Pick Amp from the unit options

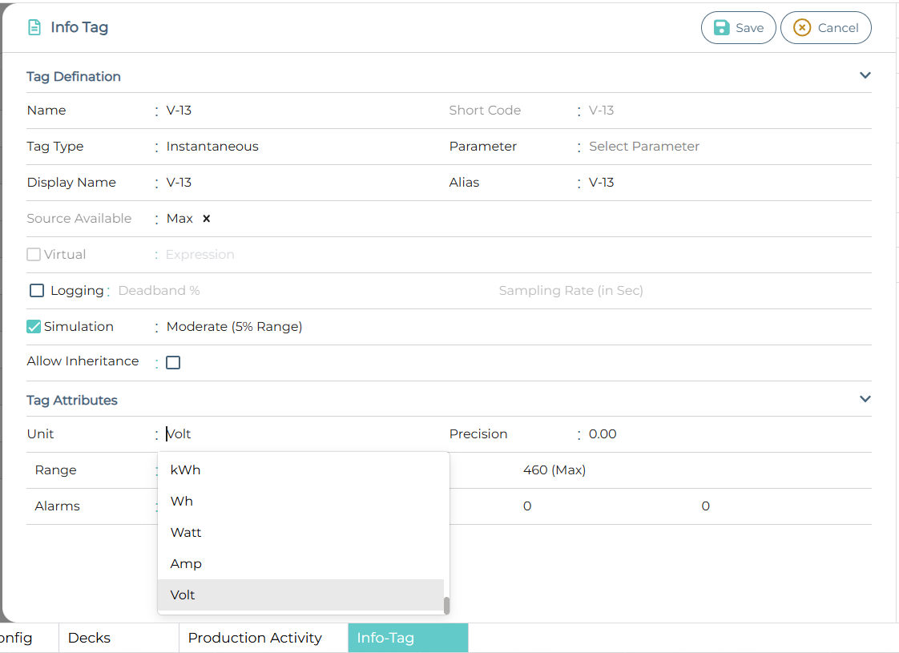[x=186, y=564]
